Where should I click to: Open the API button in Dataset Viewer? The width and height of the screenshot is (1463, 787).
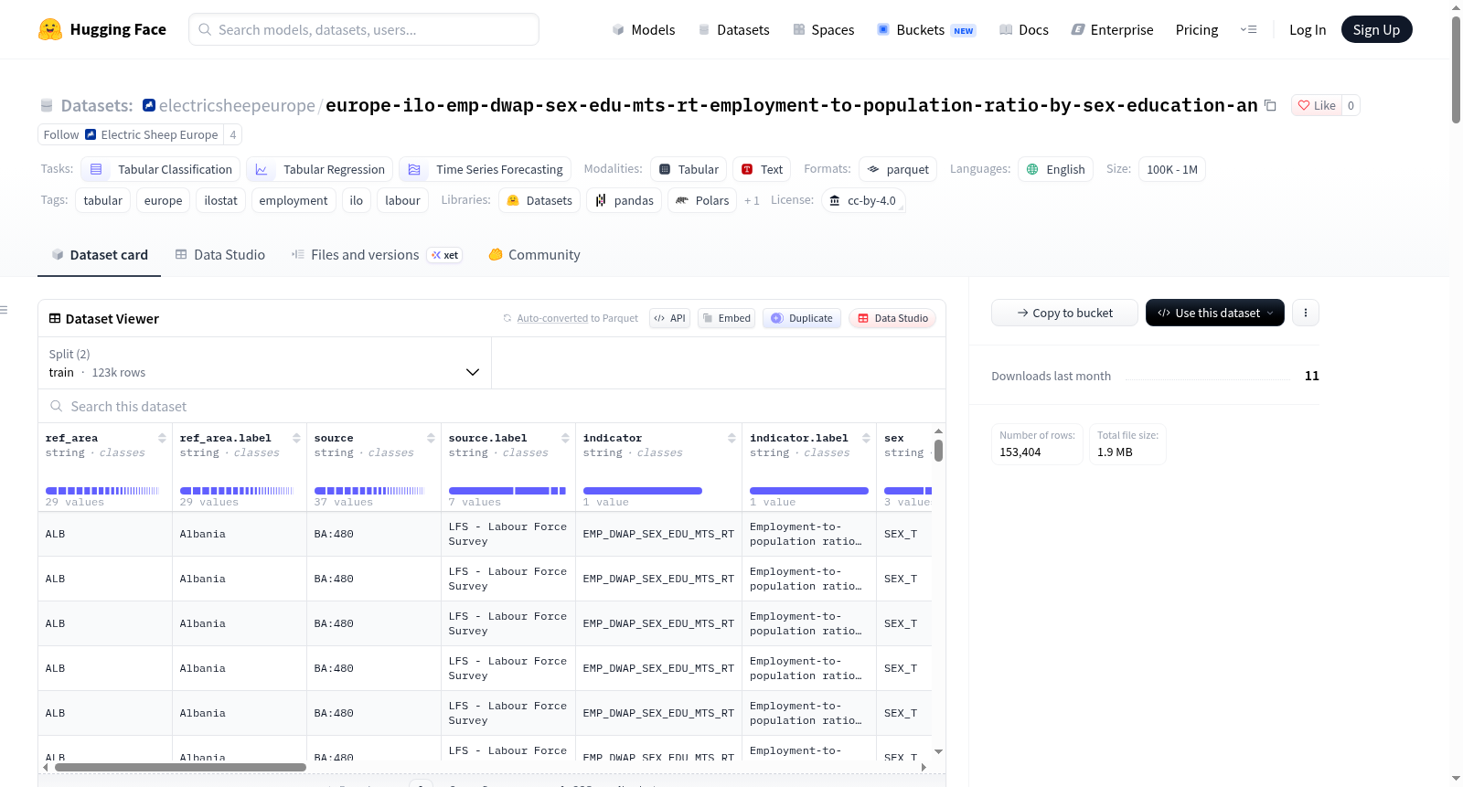pyautogui.click(x=669, y=318)
